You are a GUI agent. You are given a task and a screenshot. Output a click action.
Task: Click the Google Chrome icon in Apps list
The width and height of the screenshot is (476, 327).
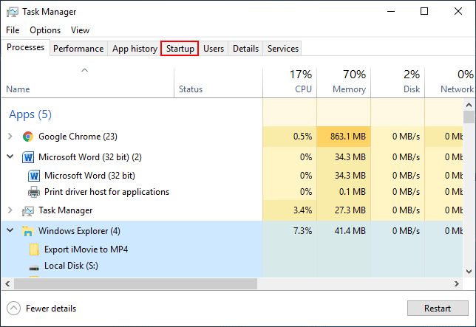coord(28,137)
